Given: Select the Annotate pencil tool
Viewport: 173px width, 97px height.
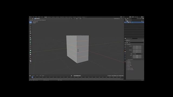Looking at the screenshot, I should pos(31,36).
